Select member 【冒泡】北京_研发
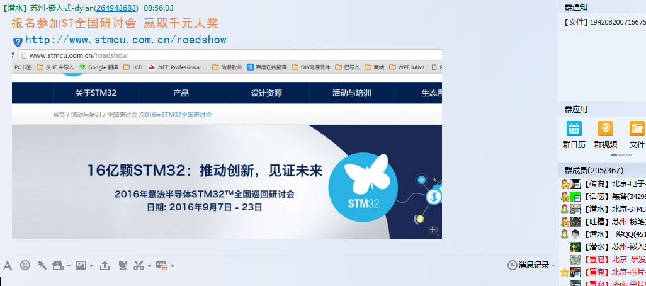 (603, 259)
